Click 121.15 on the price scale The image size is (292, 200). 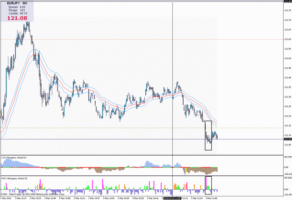pos(288,126)
